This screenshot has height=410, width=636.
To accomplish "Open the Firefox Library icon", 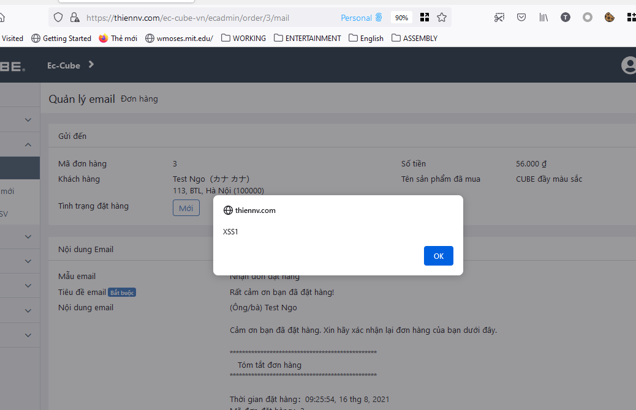I will pyautogui.click(x=543, y=17).
